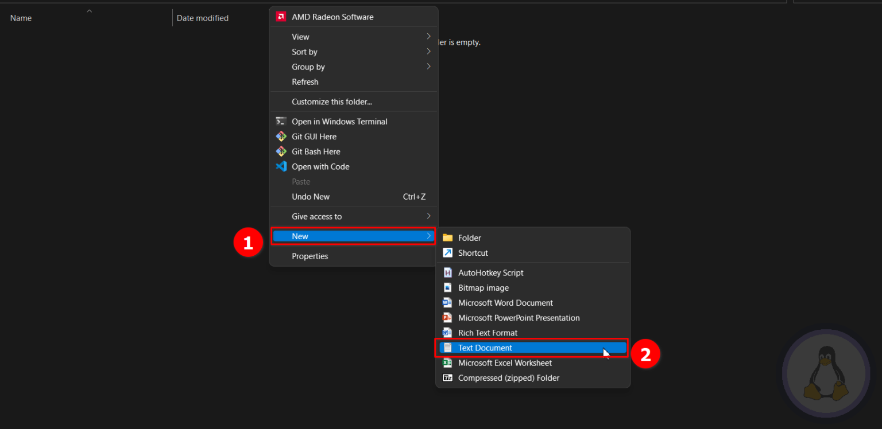
Task: Open folder Properties
Action: [310, 256]
